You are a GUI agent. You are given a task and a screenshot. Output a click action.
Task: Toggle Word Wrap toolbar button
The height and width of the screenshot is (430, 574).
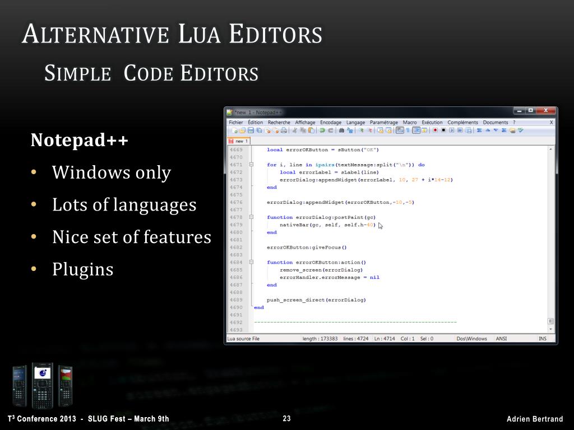point(400,130)
